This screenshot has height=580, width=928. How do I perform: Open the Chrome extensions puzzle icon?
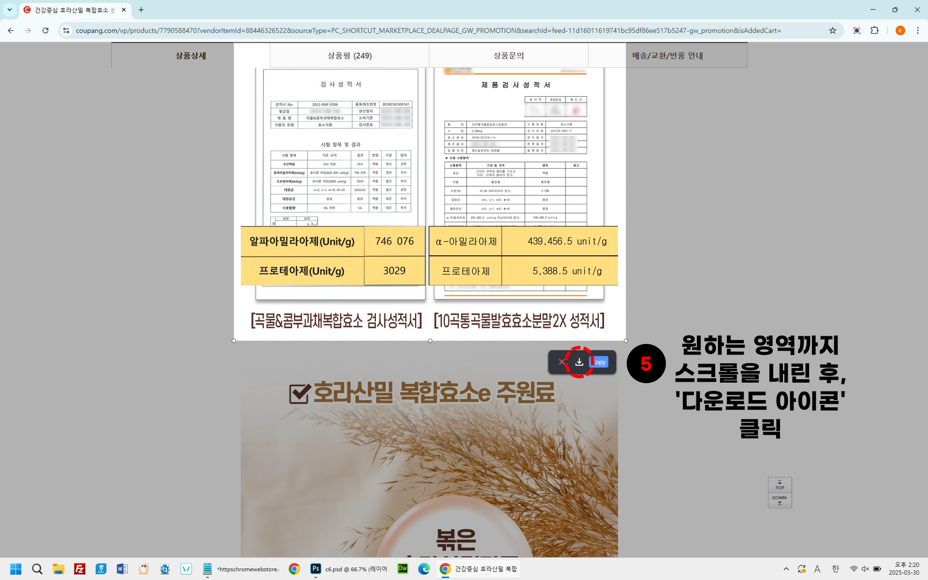point(874,30)
